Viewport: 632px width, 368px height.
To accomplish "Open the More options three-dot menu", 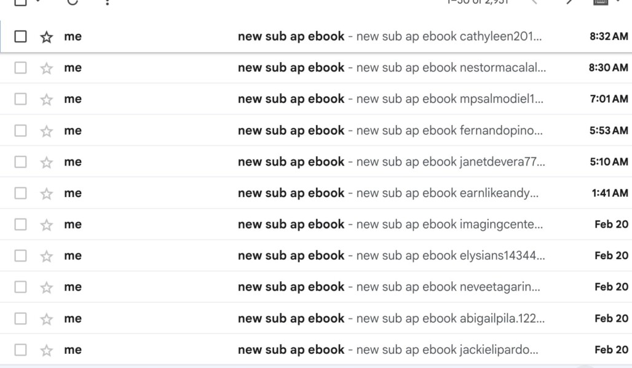I will [107, 2].
